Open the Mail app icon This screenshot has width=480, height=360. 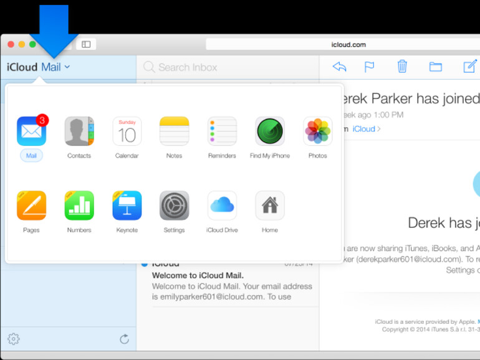[31, 131]
